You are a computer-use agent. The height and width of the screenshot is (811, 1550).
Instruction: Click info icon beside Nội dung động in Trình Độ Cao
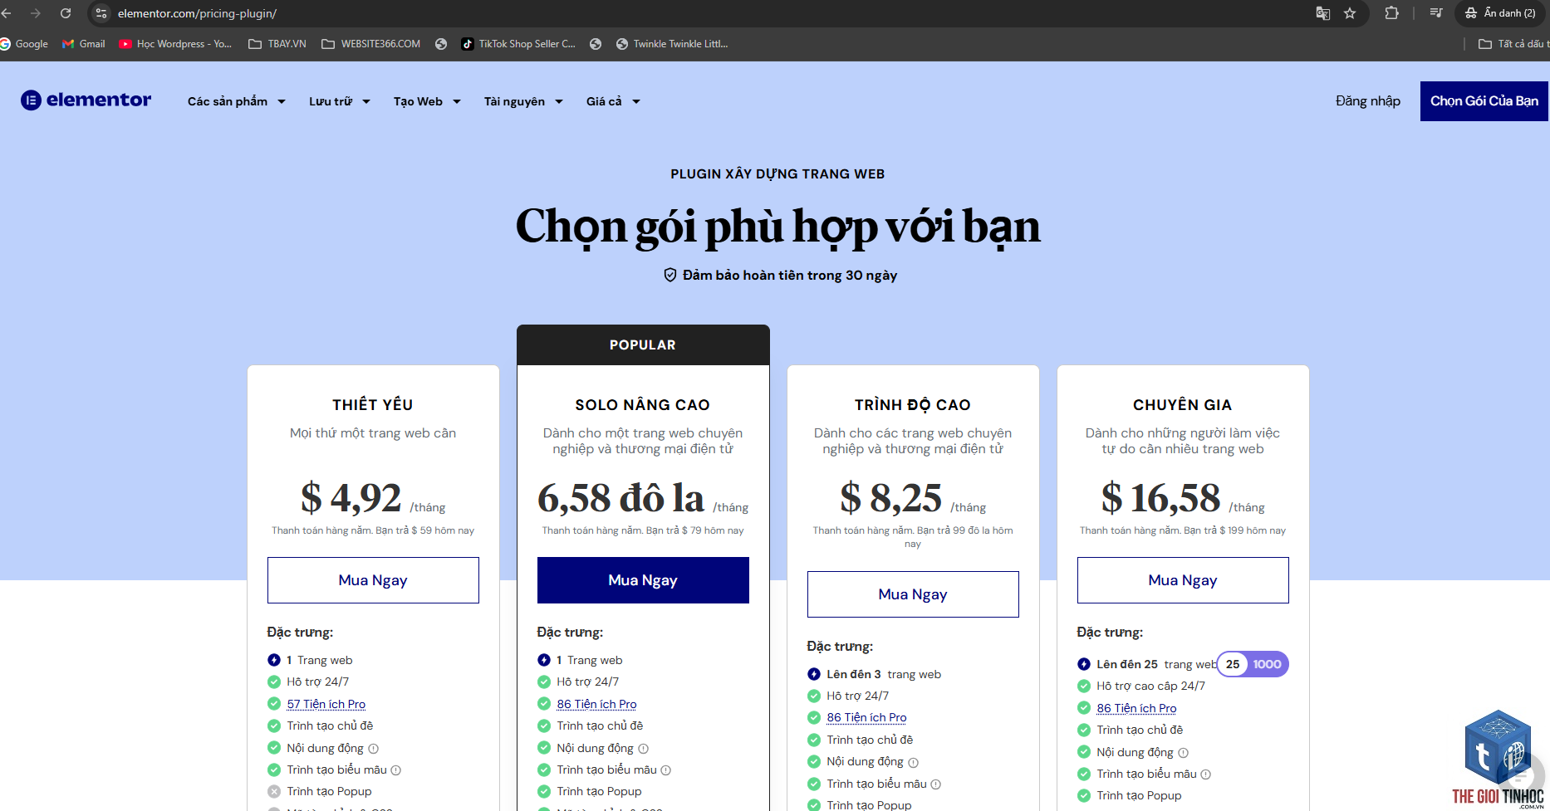click(x=914, y=763)
